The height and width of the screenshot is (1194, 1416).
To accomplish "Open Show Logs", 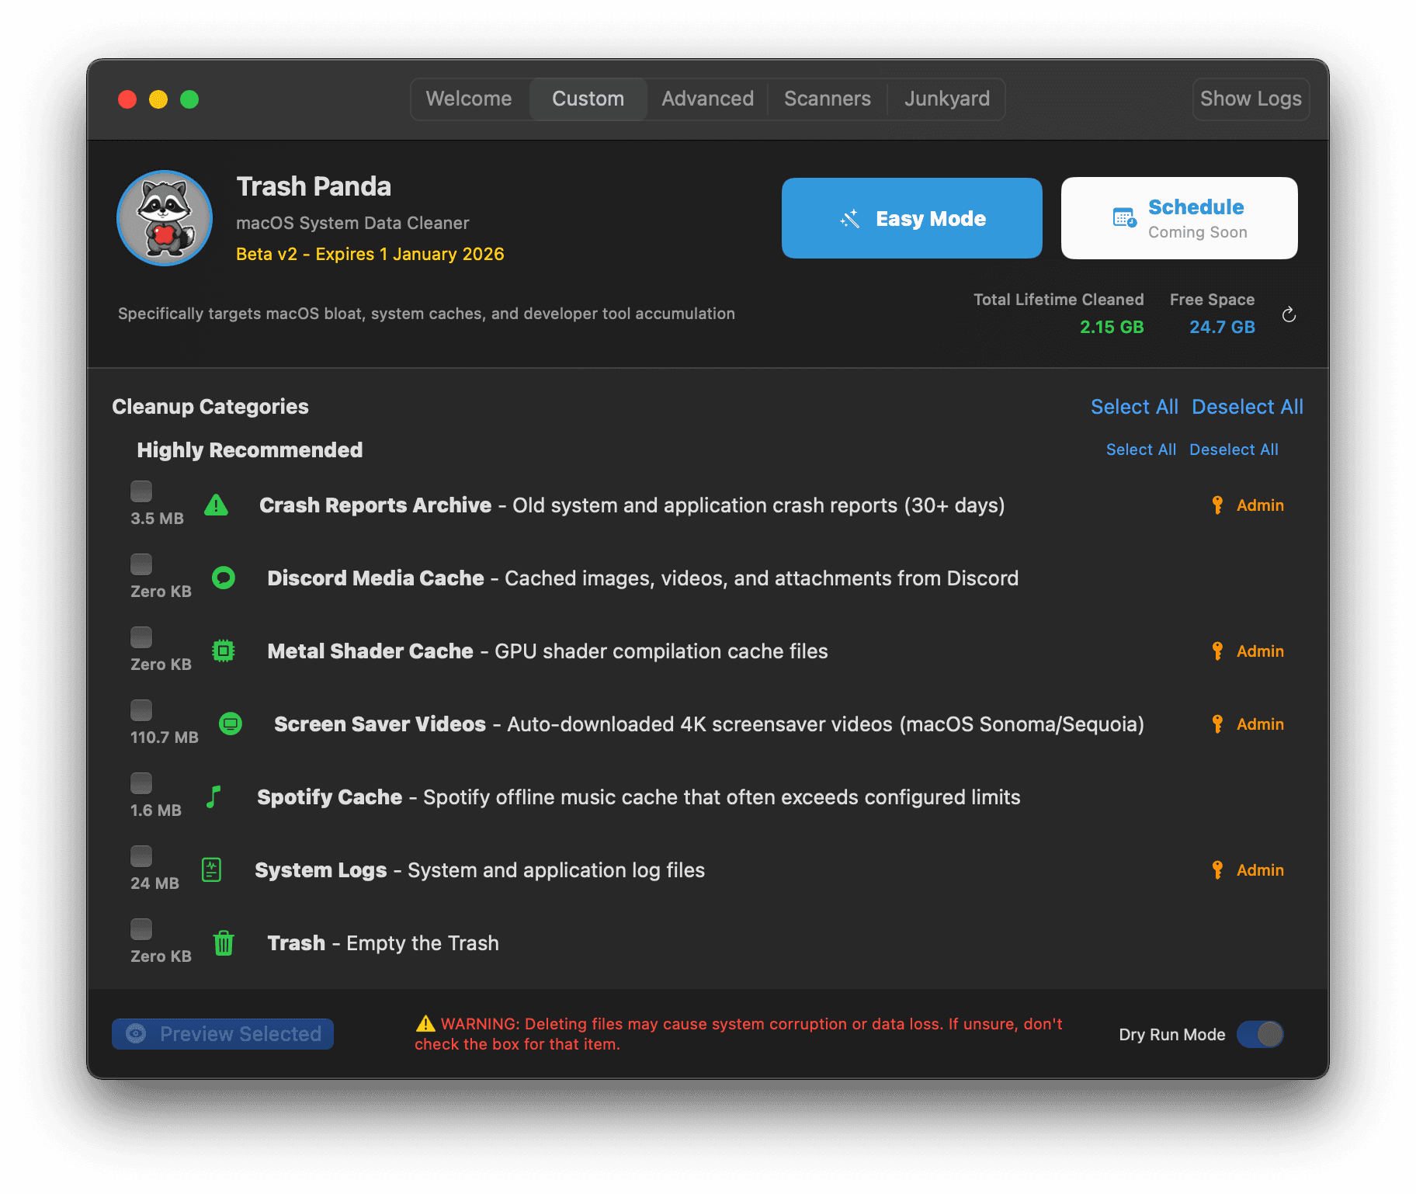I will pos(1250,99).
